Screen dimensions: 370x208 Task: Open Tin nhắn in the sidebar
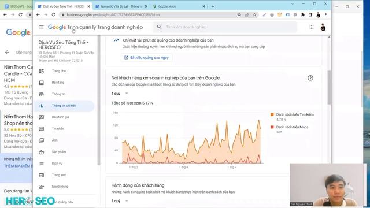click(x=58, y=129)
